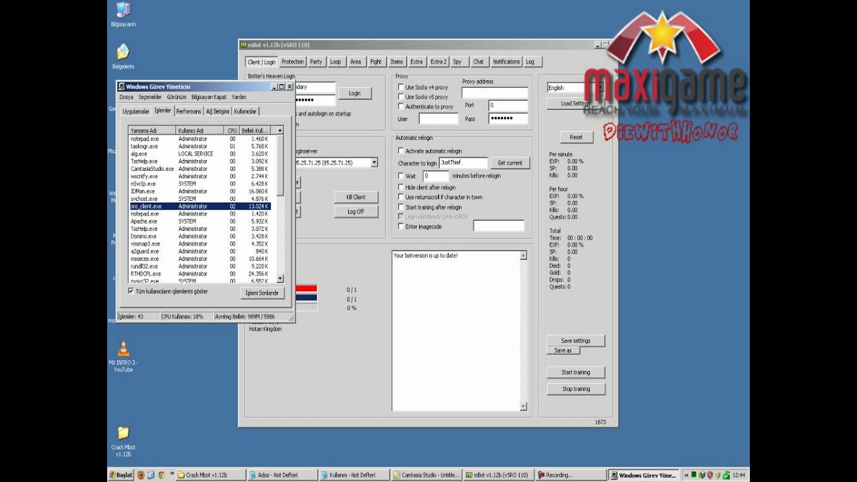
Task: Sort processes by CPU column header
Action: point(232,131)
